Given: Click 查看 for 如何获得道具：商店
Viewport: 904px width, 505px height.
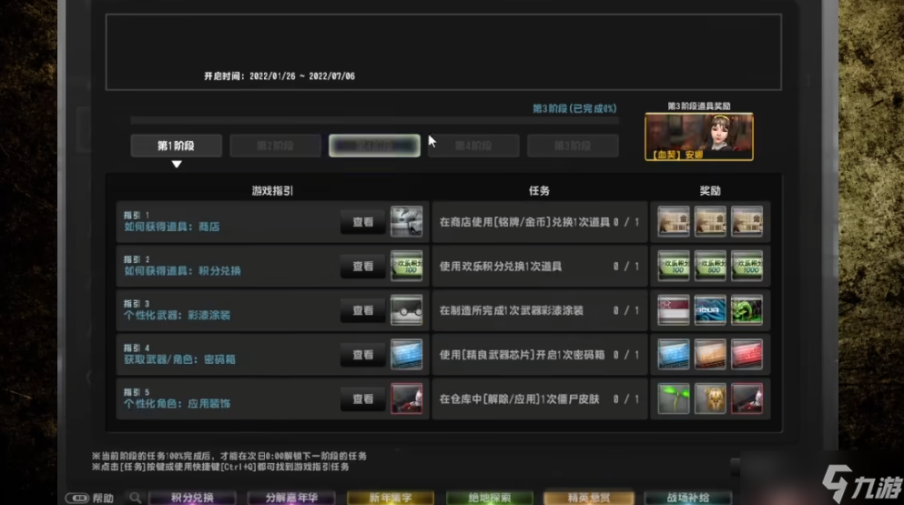Looking at the screenshot, I should point(362,222).
